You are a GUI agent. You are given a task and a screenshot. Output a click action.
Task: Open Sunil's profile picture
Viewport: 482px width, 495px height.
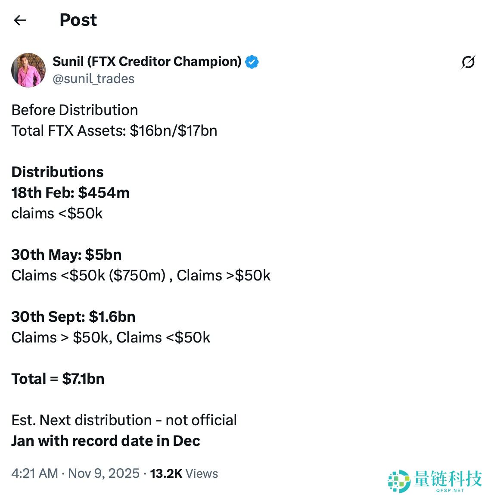pyautogui.click(x=28, y=70)
